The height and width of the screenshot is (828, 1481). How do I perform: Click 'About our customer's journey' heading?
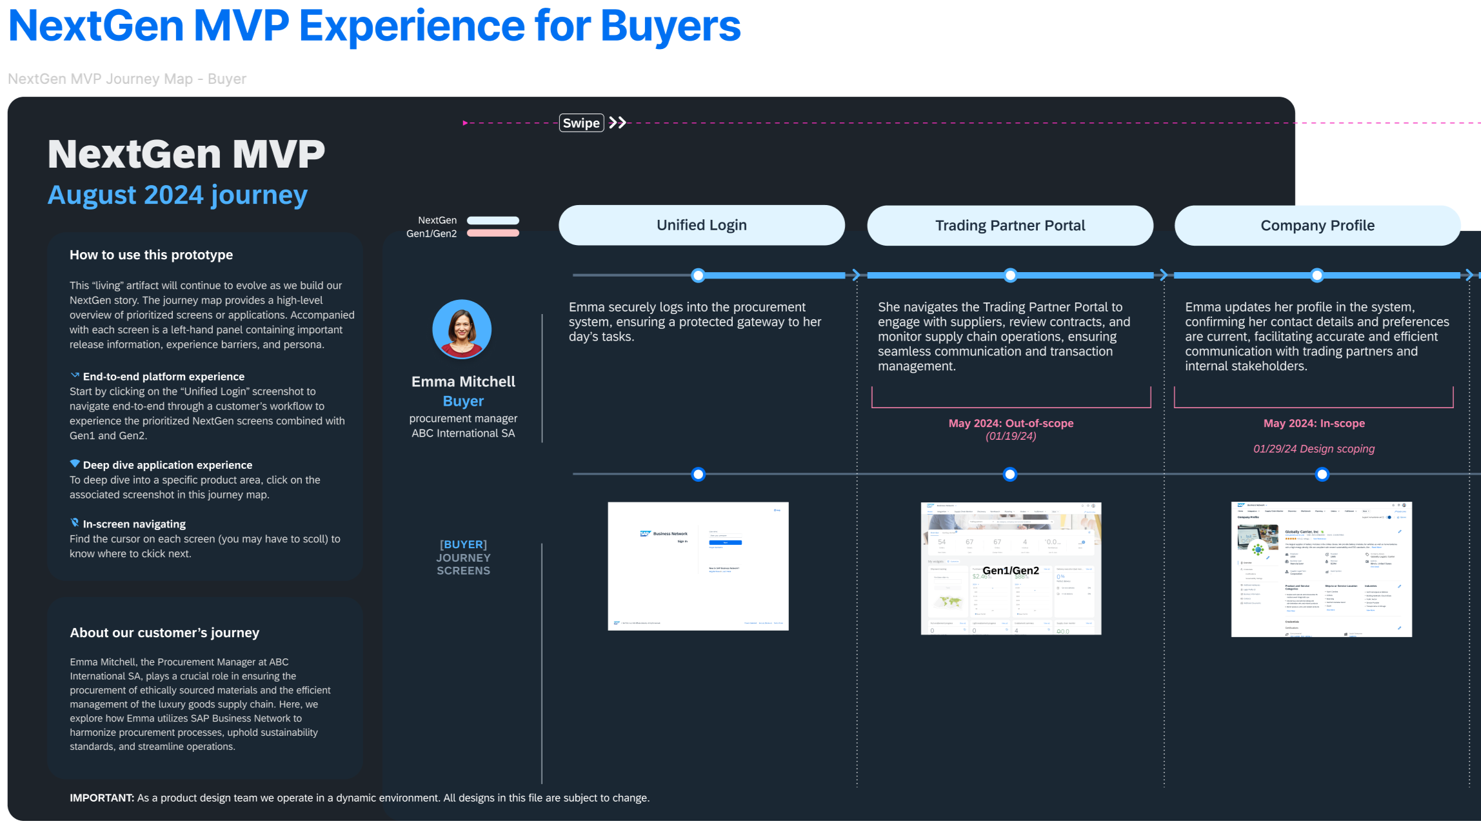pos(164,633)
